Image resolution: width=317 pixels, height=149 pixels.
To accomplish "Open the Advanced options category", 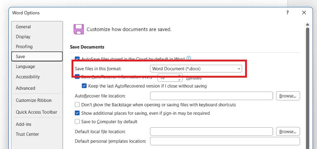I will (x=25, y=88).
